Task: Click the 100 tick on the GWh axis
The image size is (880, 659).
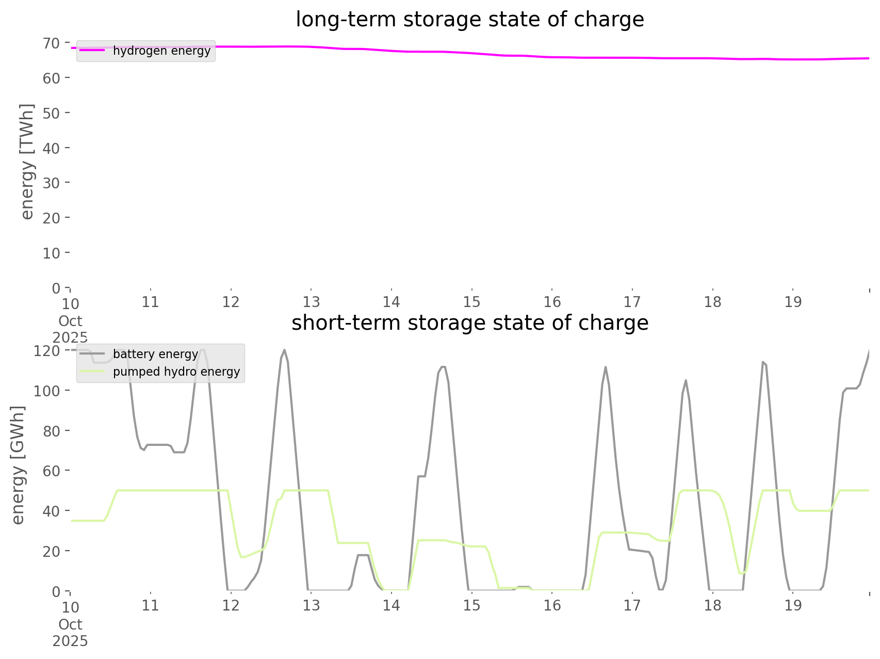Action: [x=47, y=391]
